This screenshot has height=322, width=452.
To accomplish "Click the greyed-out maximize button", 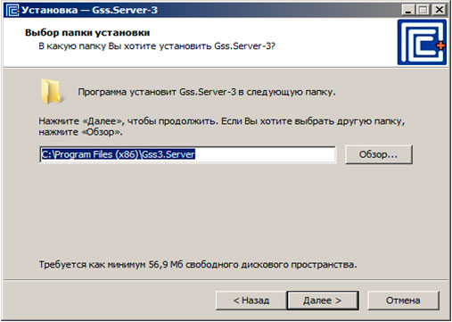I will pos(423,10).
